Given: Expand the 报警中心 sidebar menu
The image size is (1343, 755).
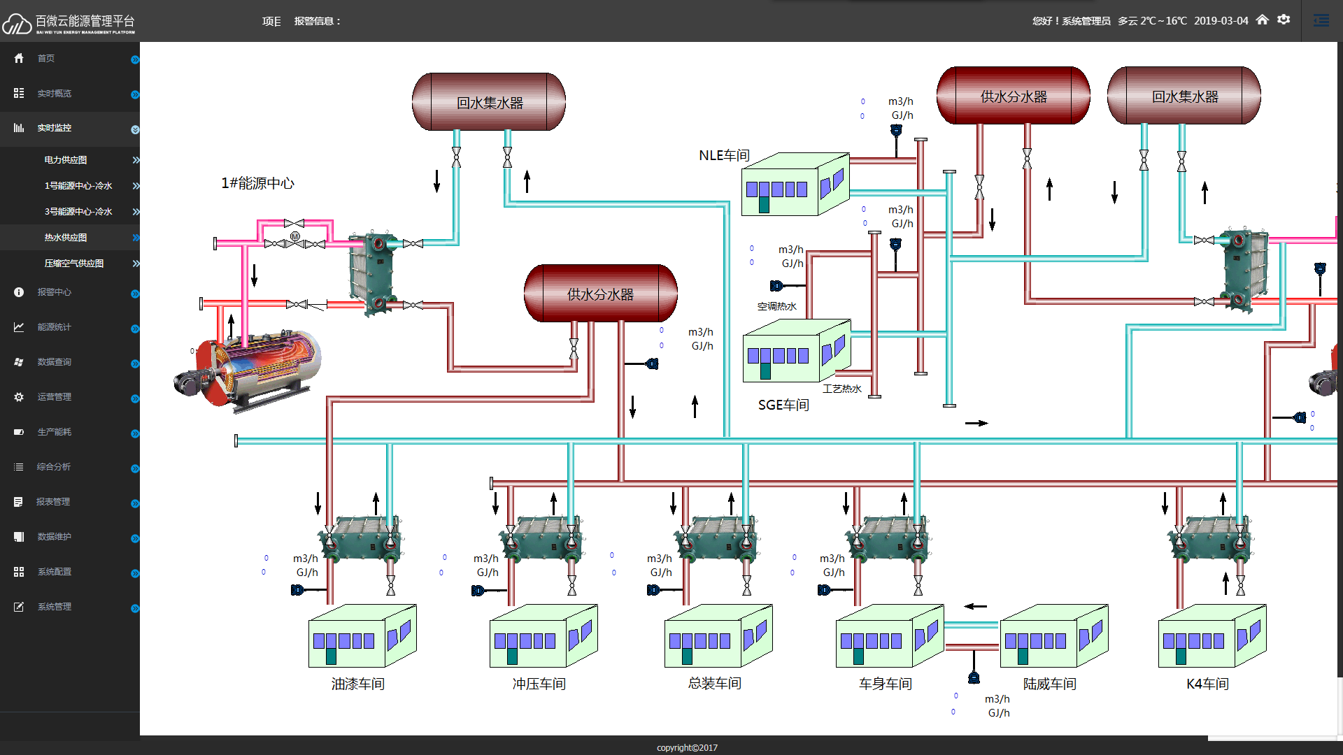Looking at the screenshot, I should [x=55, y=292].
